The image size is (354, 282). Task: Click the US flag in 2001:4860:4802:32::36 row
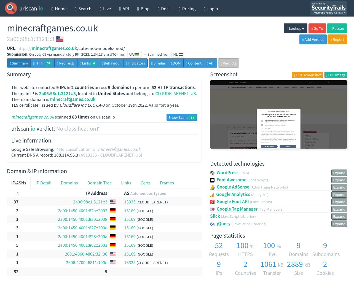(x=113, y=254)
